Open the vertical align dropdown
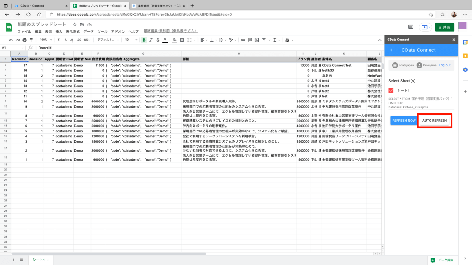 point(213,40)
